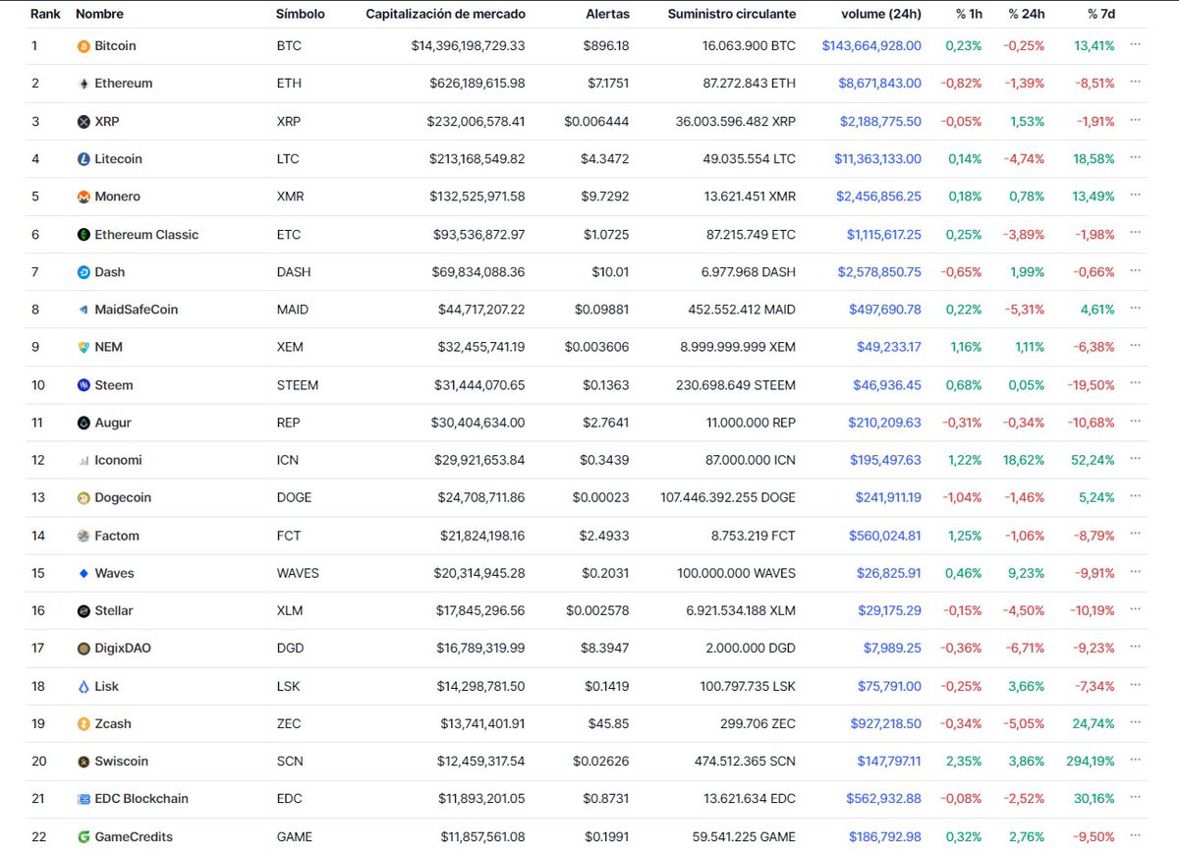Open the three-dot menu on Steem row

[1136, 383]
